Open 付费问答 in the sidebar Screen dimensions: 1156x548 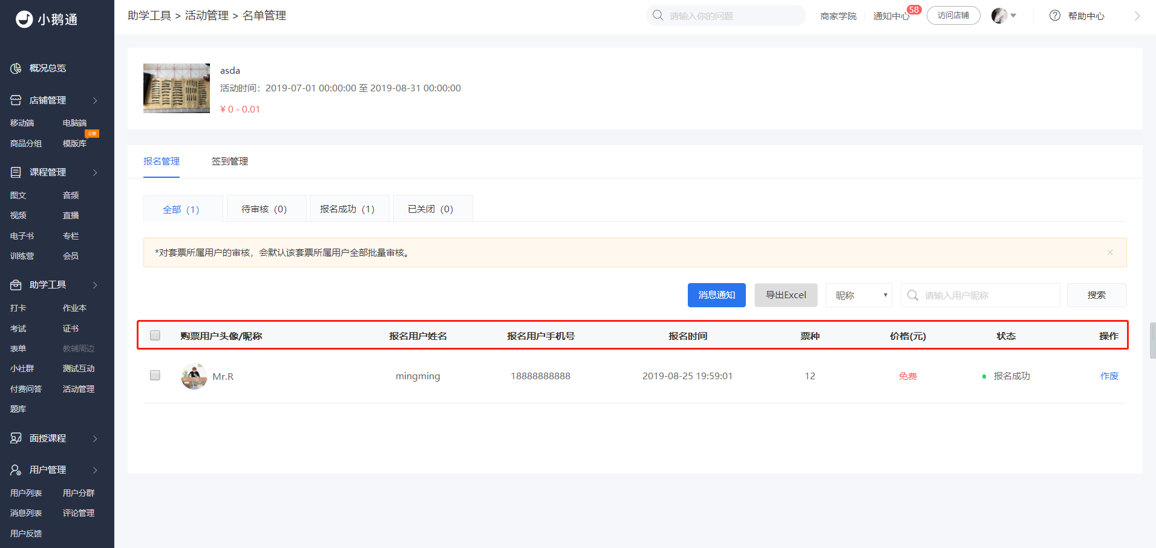click(26, 389)
